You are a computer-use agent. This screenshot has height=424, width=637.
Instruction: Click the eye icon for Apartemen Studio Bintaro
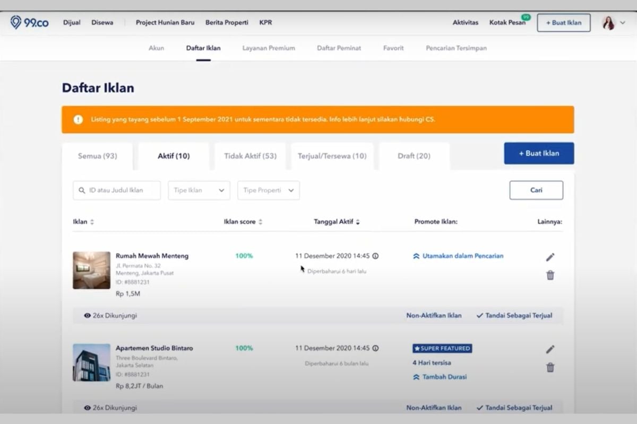tap(87, 408)
